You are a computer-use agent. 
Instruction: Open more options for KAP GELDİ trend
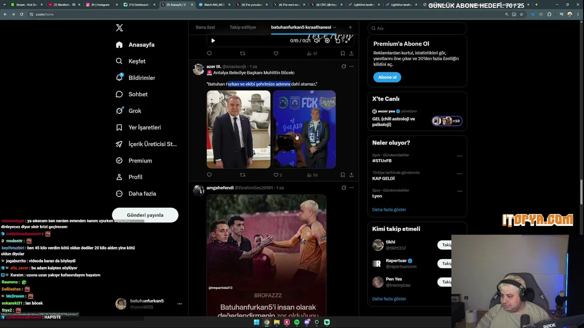coord(459,174)
